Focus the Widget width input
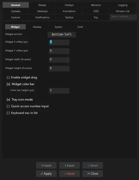This screenshot has width=139, height=180. [x=59, y=60]
